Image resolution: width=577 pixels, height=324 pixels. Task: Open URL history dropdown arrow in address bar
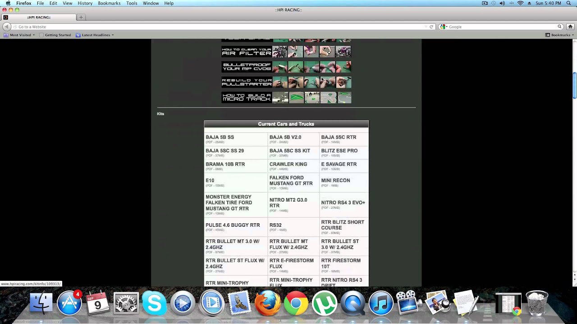click(426, 27)
